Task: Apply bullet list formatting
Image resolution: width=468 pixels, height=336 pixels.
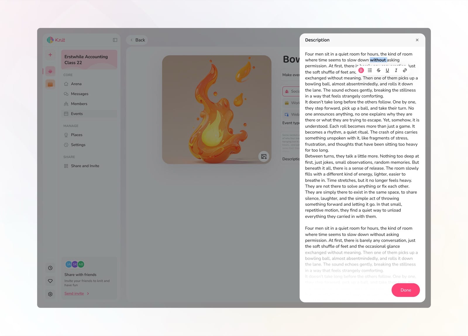Action: coord(370,70)
